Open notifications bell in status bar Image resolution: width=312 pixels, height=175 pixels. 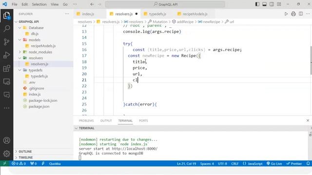308,163
